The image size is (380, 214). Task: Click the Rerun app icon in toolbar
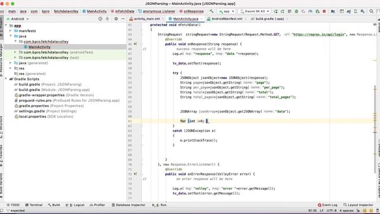pyautogui.click(x=275, y=11)
